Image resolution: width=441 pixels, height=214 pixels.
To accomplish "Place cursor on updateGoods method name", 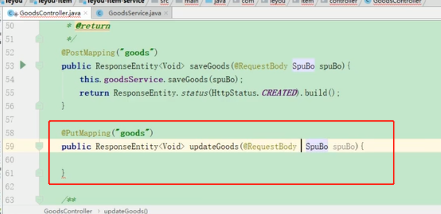I will 214,147.
